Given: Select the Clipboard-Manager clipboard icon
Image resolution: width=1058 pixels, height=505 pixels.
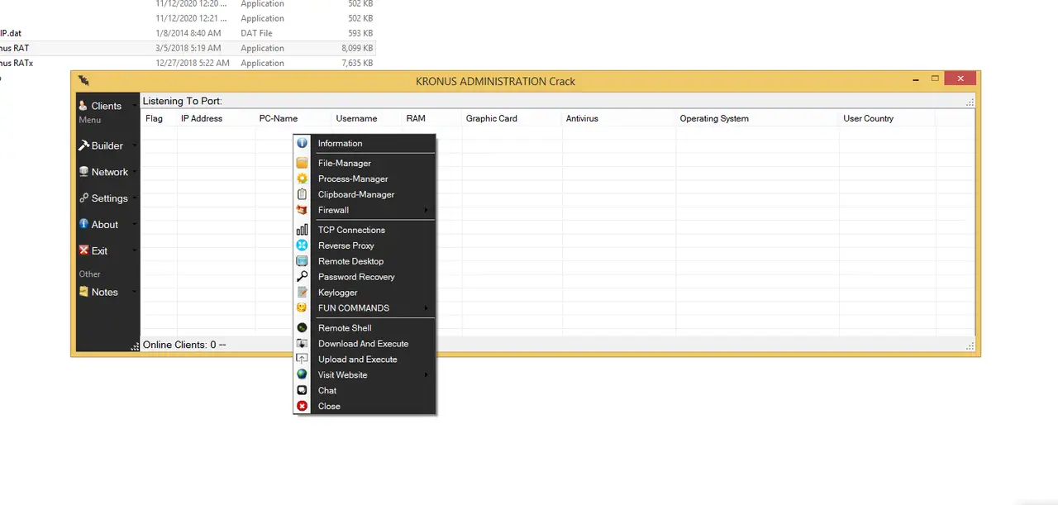Looking at the screenshot, I should (302, 194).
